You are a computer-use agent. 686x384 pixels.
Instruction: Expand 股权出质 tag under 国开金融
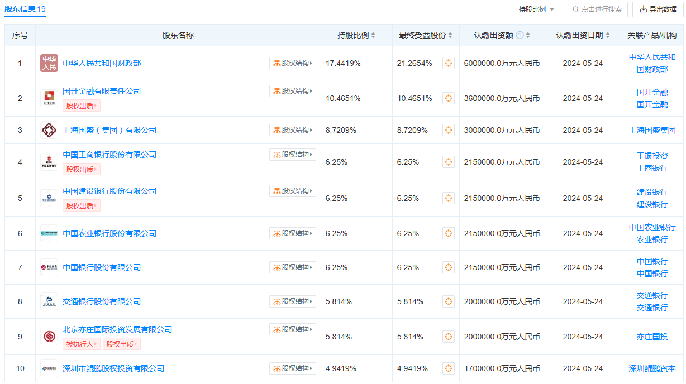click(82, 105)
